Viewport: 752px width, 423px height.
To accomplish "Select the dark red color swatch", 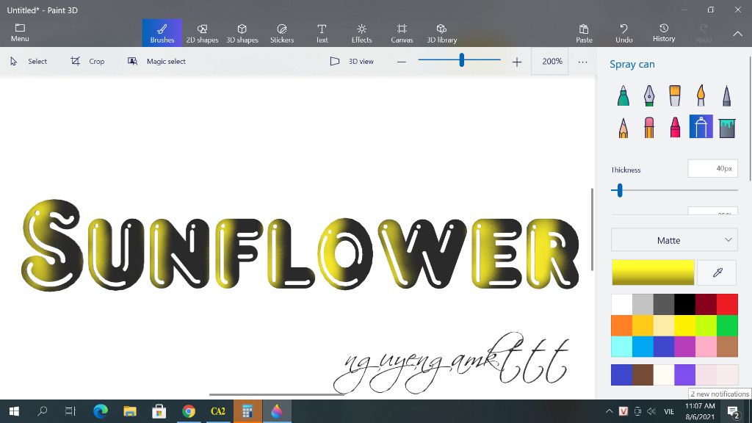I will (706, 305).
